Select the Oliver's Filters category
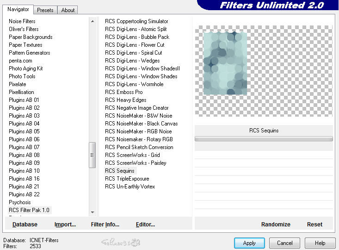 point(24,29)
